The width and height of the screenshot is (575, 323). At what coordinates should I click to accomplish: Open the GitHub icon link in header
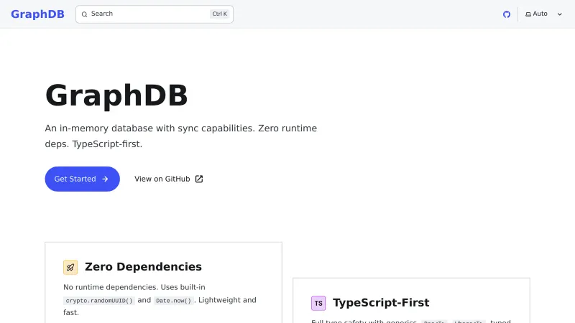tap(507, 14)
